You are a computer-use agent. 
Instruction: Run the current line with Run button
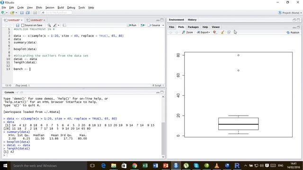pyautogui.click(x=132, y=25)
